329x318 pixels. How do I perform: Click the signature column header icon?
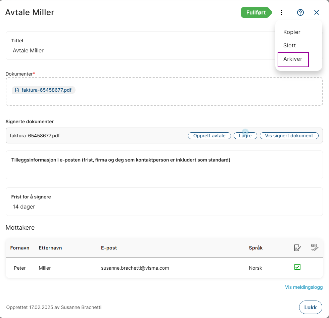(x=297, y=248)
